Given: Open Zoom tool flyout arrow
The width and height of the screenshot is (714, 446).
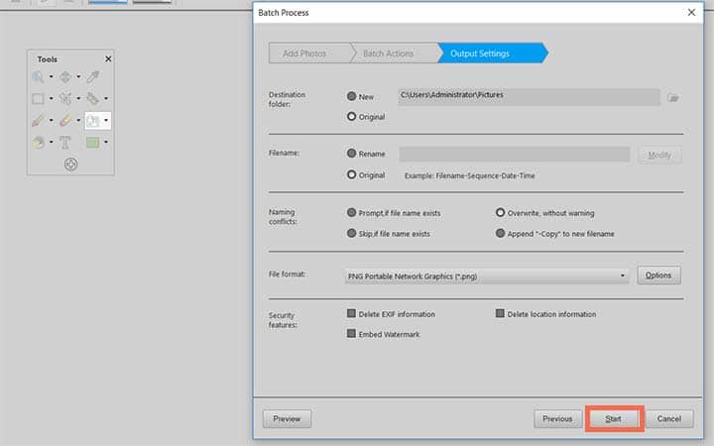Looking at the screenshot, I should 51,76.
